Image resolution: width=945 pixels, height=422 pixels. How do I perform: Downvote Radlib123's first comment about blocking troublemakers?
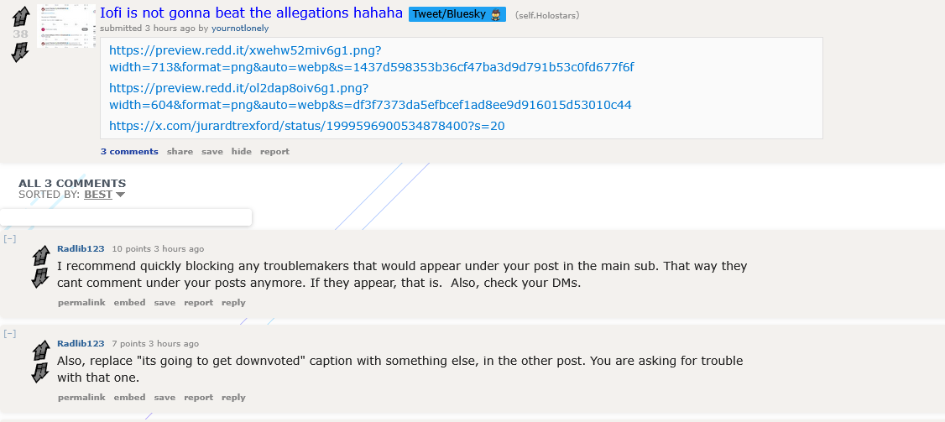(40, 279)
